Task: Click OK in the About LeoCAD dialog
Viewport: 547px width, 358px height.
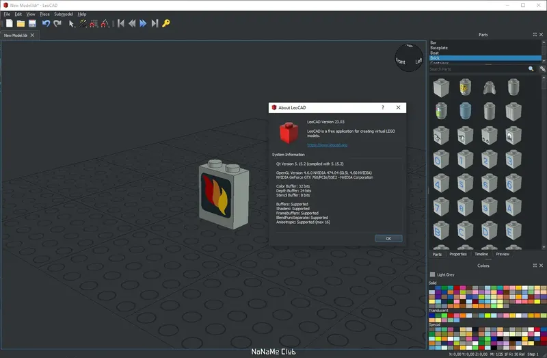Action: click(388, 238)
